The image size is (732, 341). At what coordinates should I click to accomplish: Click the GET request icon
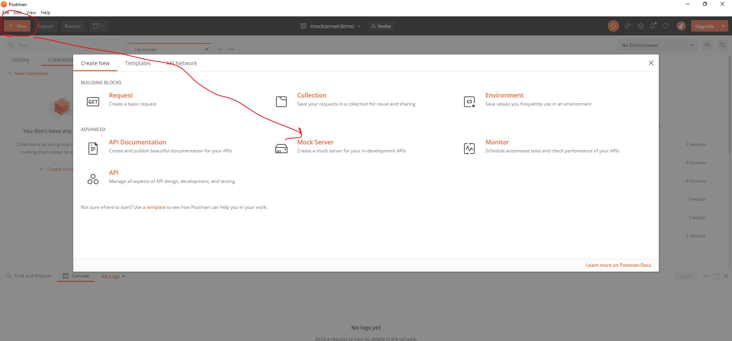[x=93, y=102]
